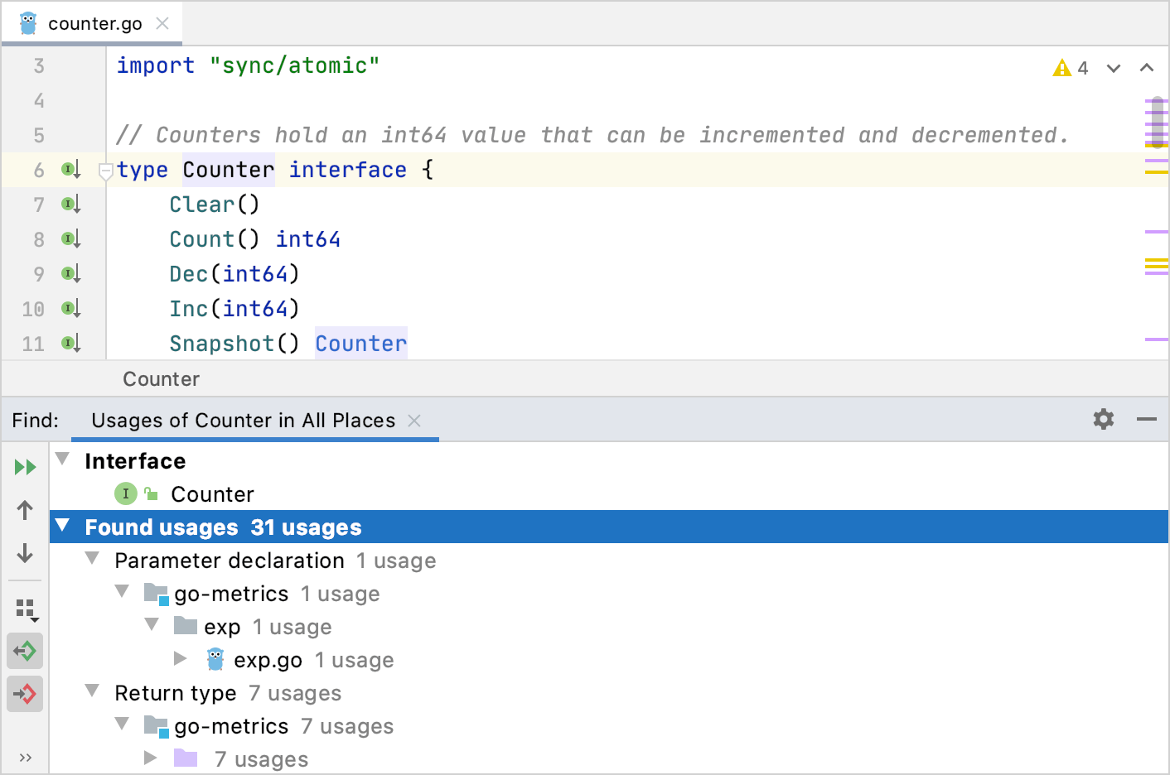The height and width of the screenshot is (775, 1170).
Task: Toggle code folding on the Counter interface line
Action: [x=105, y=171]
